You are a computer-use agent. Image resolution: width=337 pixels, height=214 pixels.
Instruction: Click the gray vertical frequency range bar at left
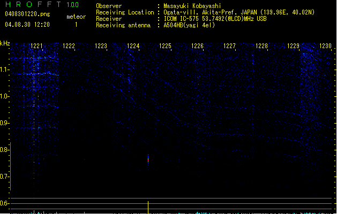10,166
